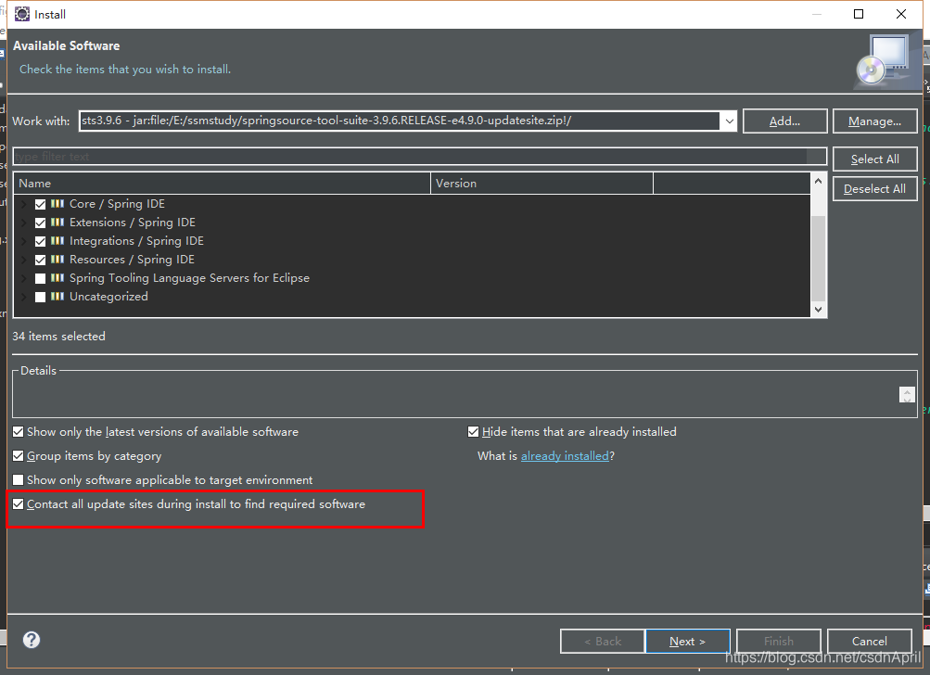The image size is (930, 675).
Task: Uncheck Integrations / Spring IDE checkbox
Action: coord(40,241)
